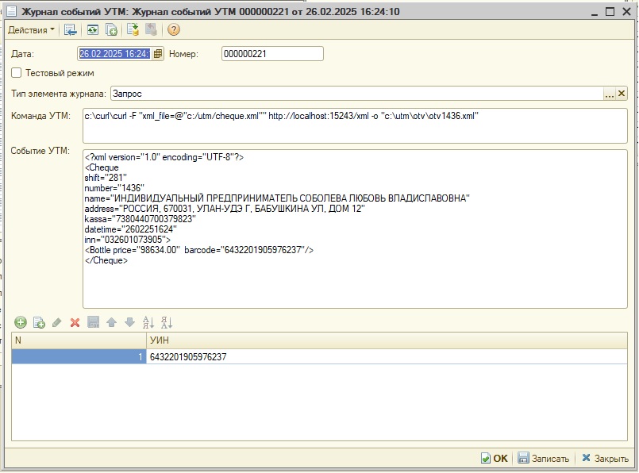This screenshot has width=639, height=473.
Task: Delete the row with red X icon
Action: click(75, 323)
